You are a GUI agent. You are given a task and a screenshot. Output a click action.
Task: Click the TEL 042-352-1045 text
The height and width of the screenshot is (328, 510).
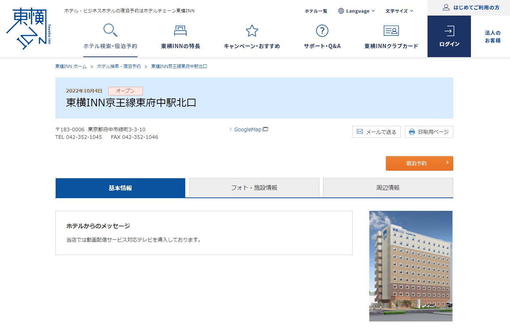click(78, 137)
